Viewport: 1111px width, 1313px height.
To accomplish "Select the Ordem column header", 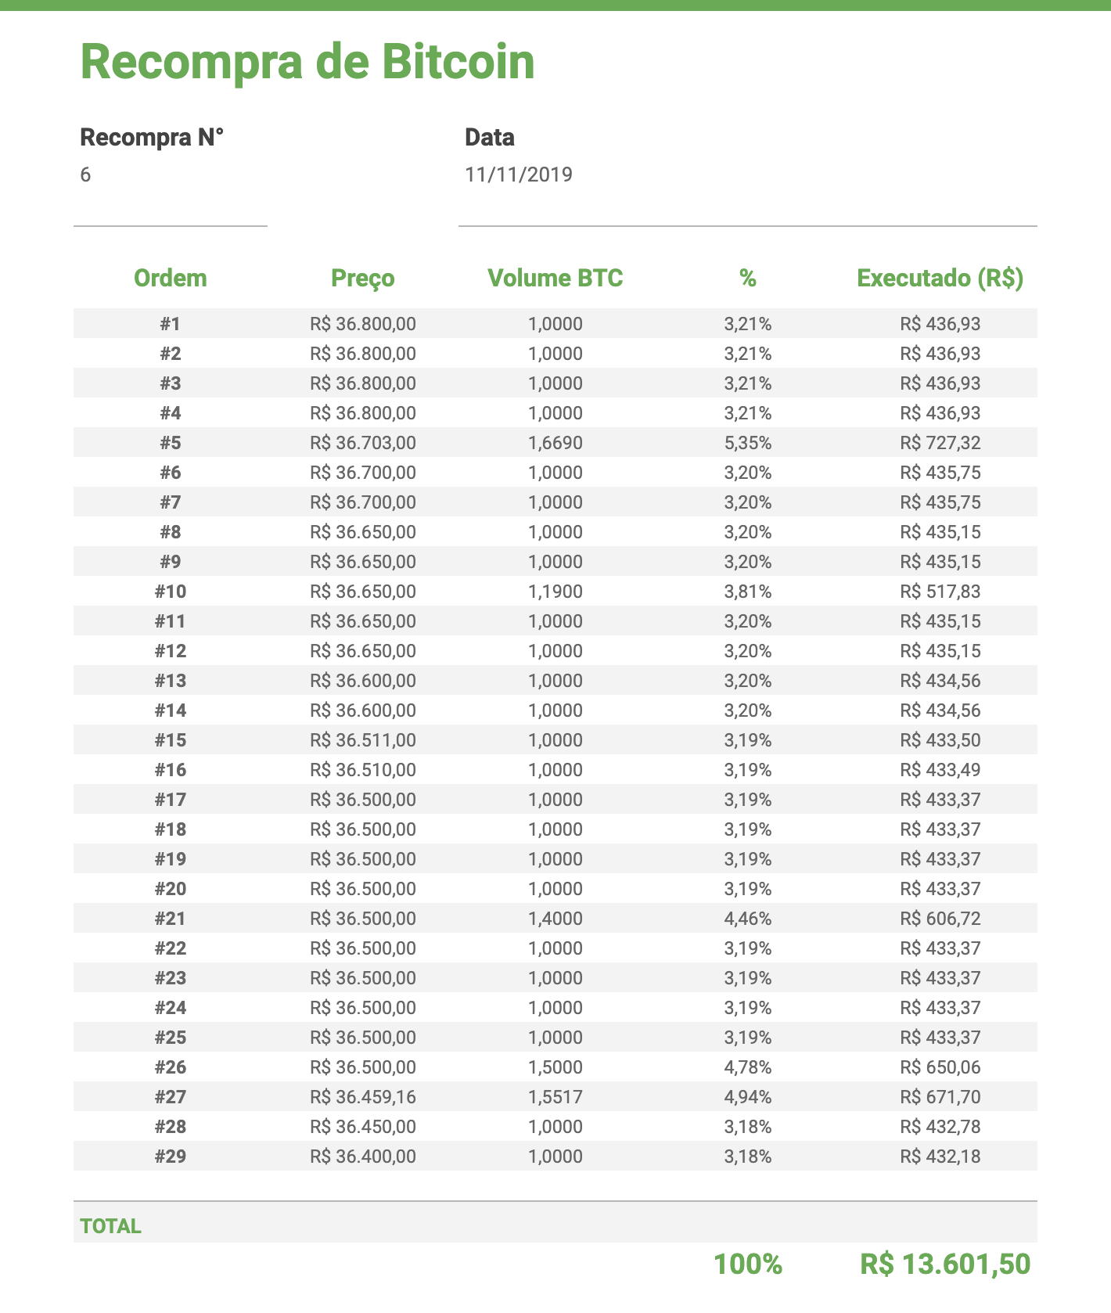I will [x=171, y=278].
